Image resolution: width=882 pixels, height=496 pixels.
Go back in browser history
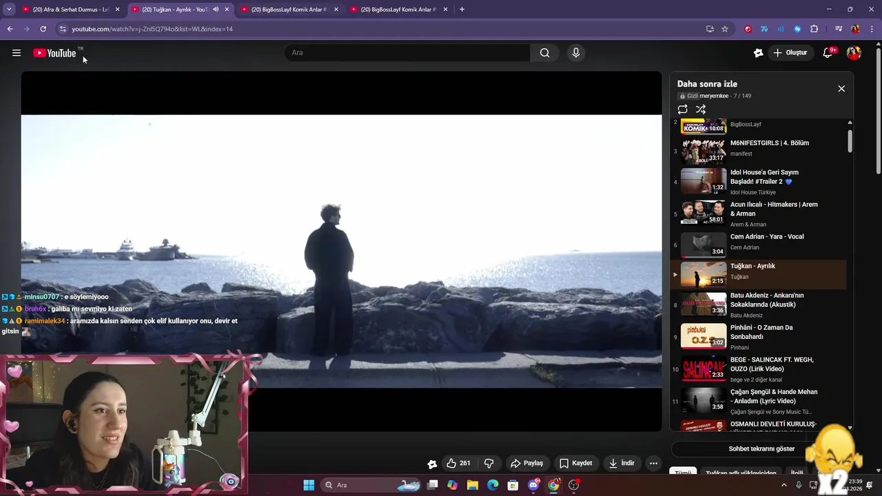pyautogui.click(x=10, y=29)
